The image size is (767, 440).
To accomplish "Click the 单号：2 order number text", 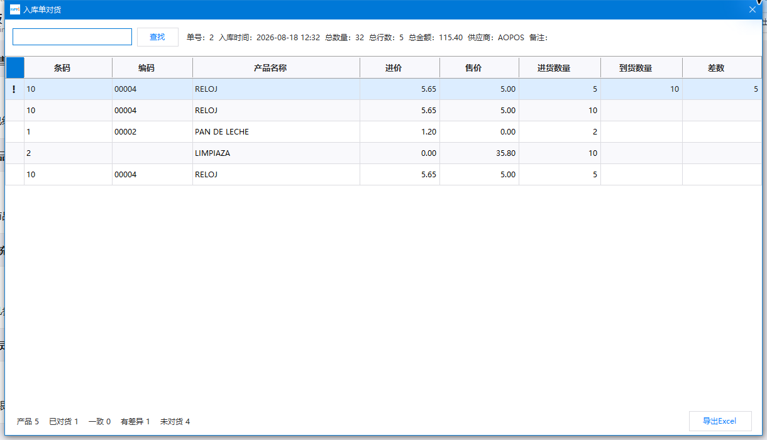I will coord(200,38).
